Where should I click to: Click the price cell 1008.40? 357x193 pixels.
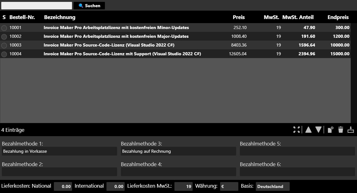point(239,36)
